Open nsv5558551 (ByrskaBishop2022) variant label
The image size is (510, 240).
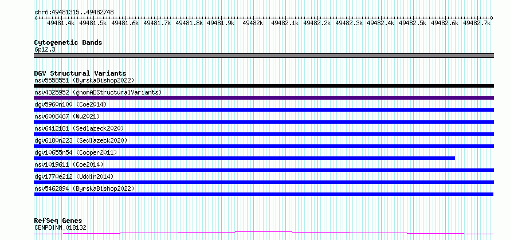84,80
